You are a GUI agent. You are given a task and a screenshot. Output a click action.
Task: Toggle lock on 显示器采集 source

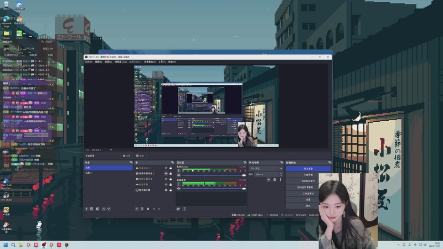171,190
